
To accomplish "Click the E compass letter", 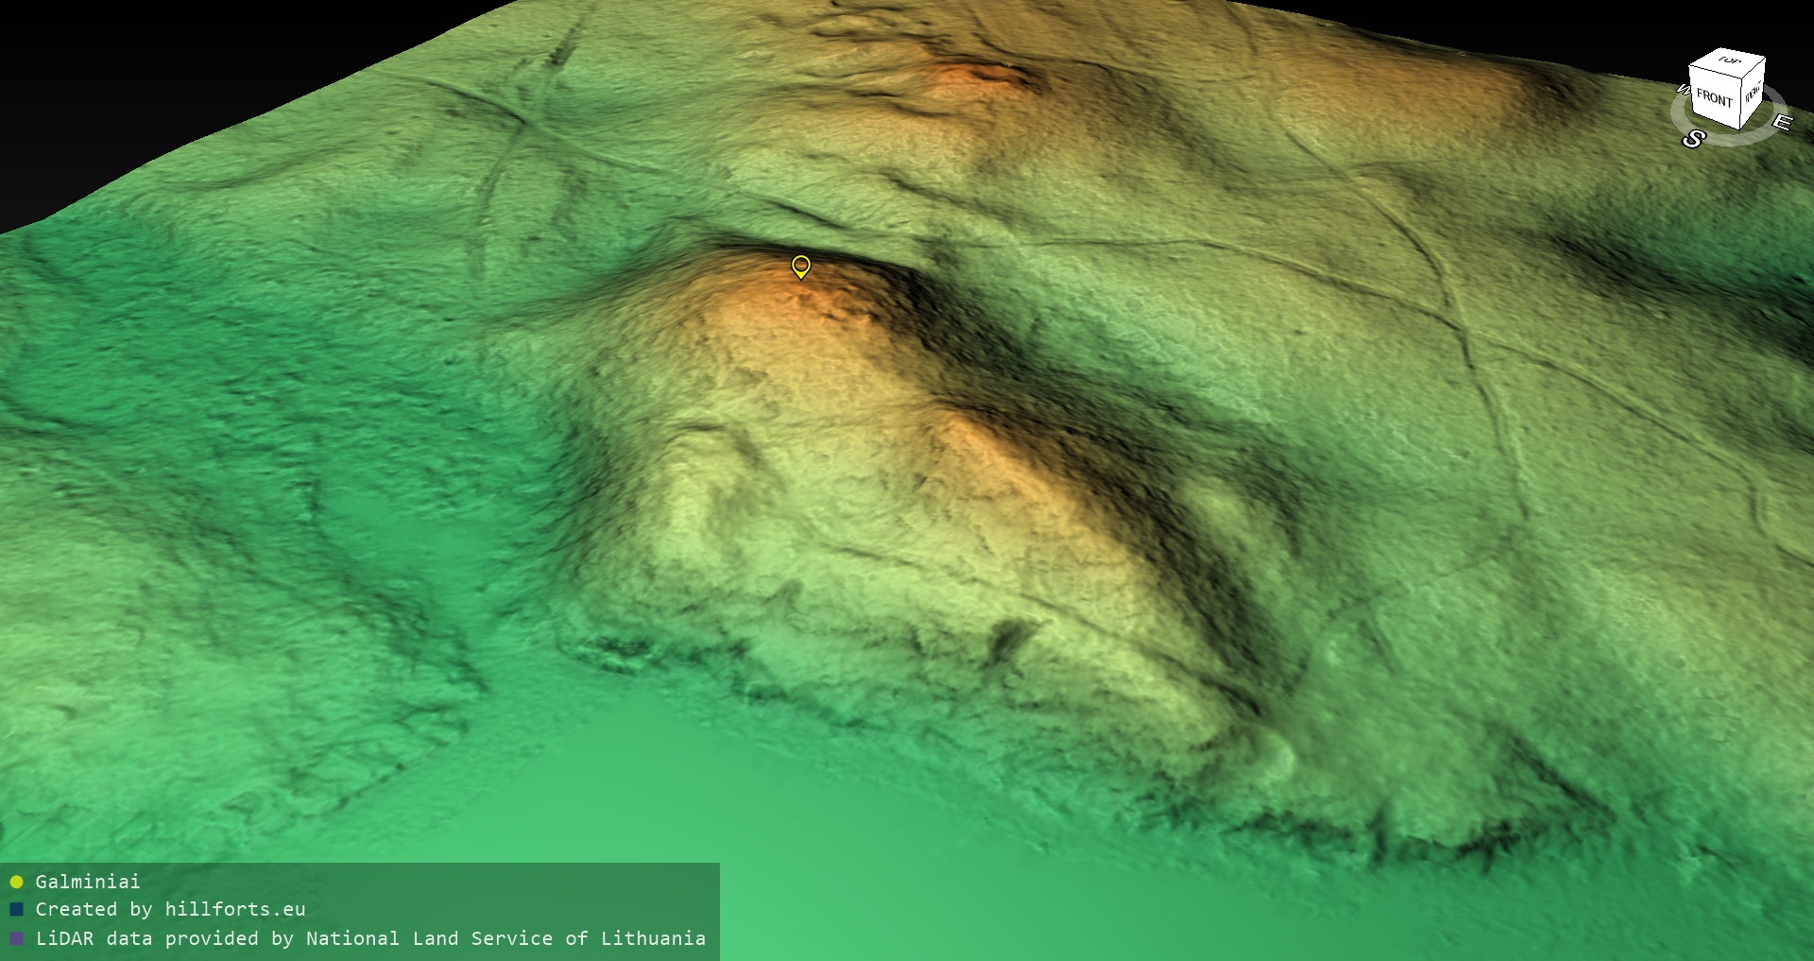I will [1781, 123].
